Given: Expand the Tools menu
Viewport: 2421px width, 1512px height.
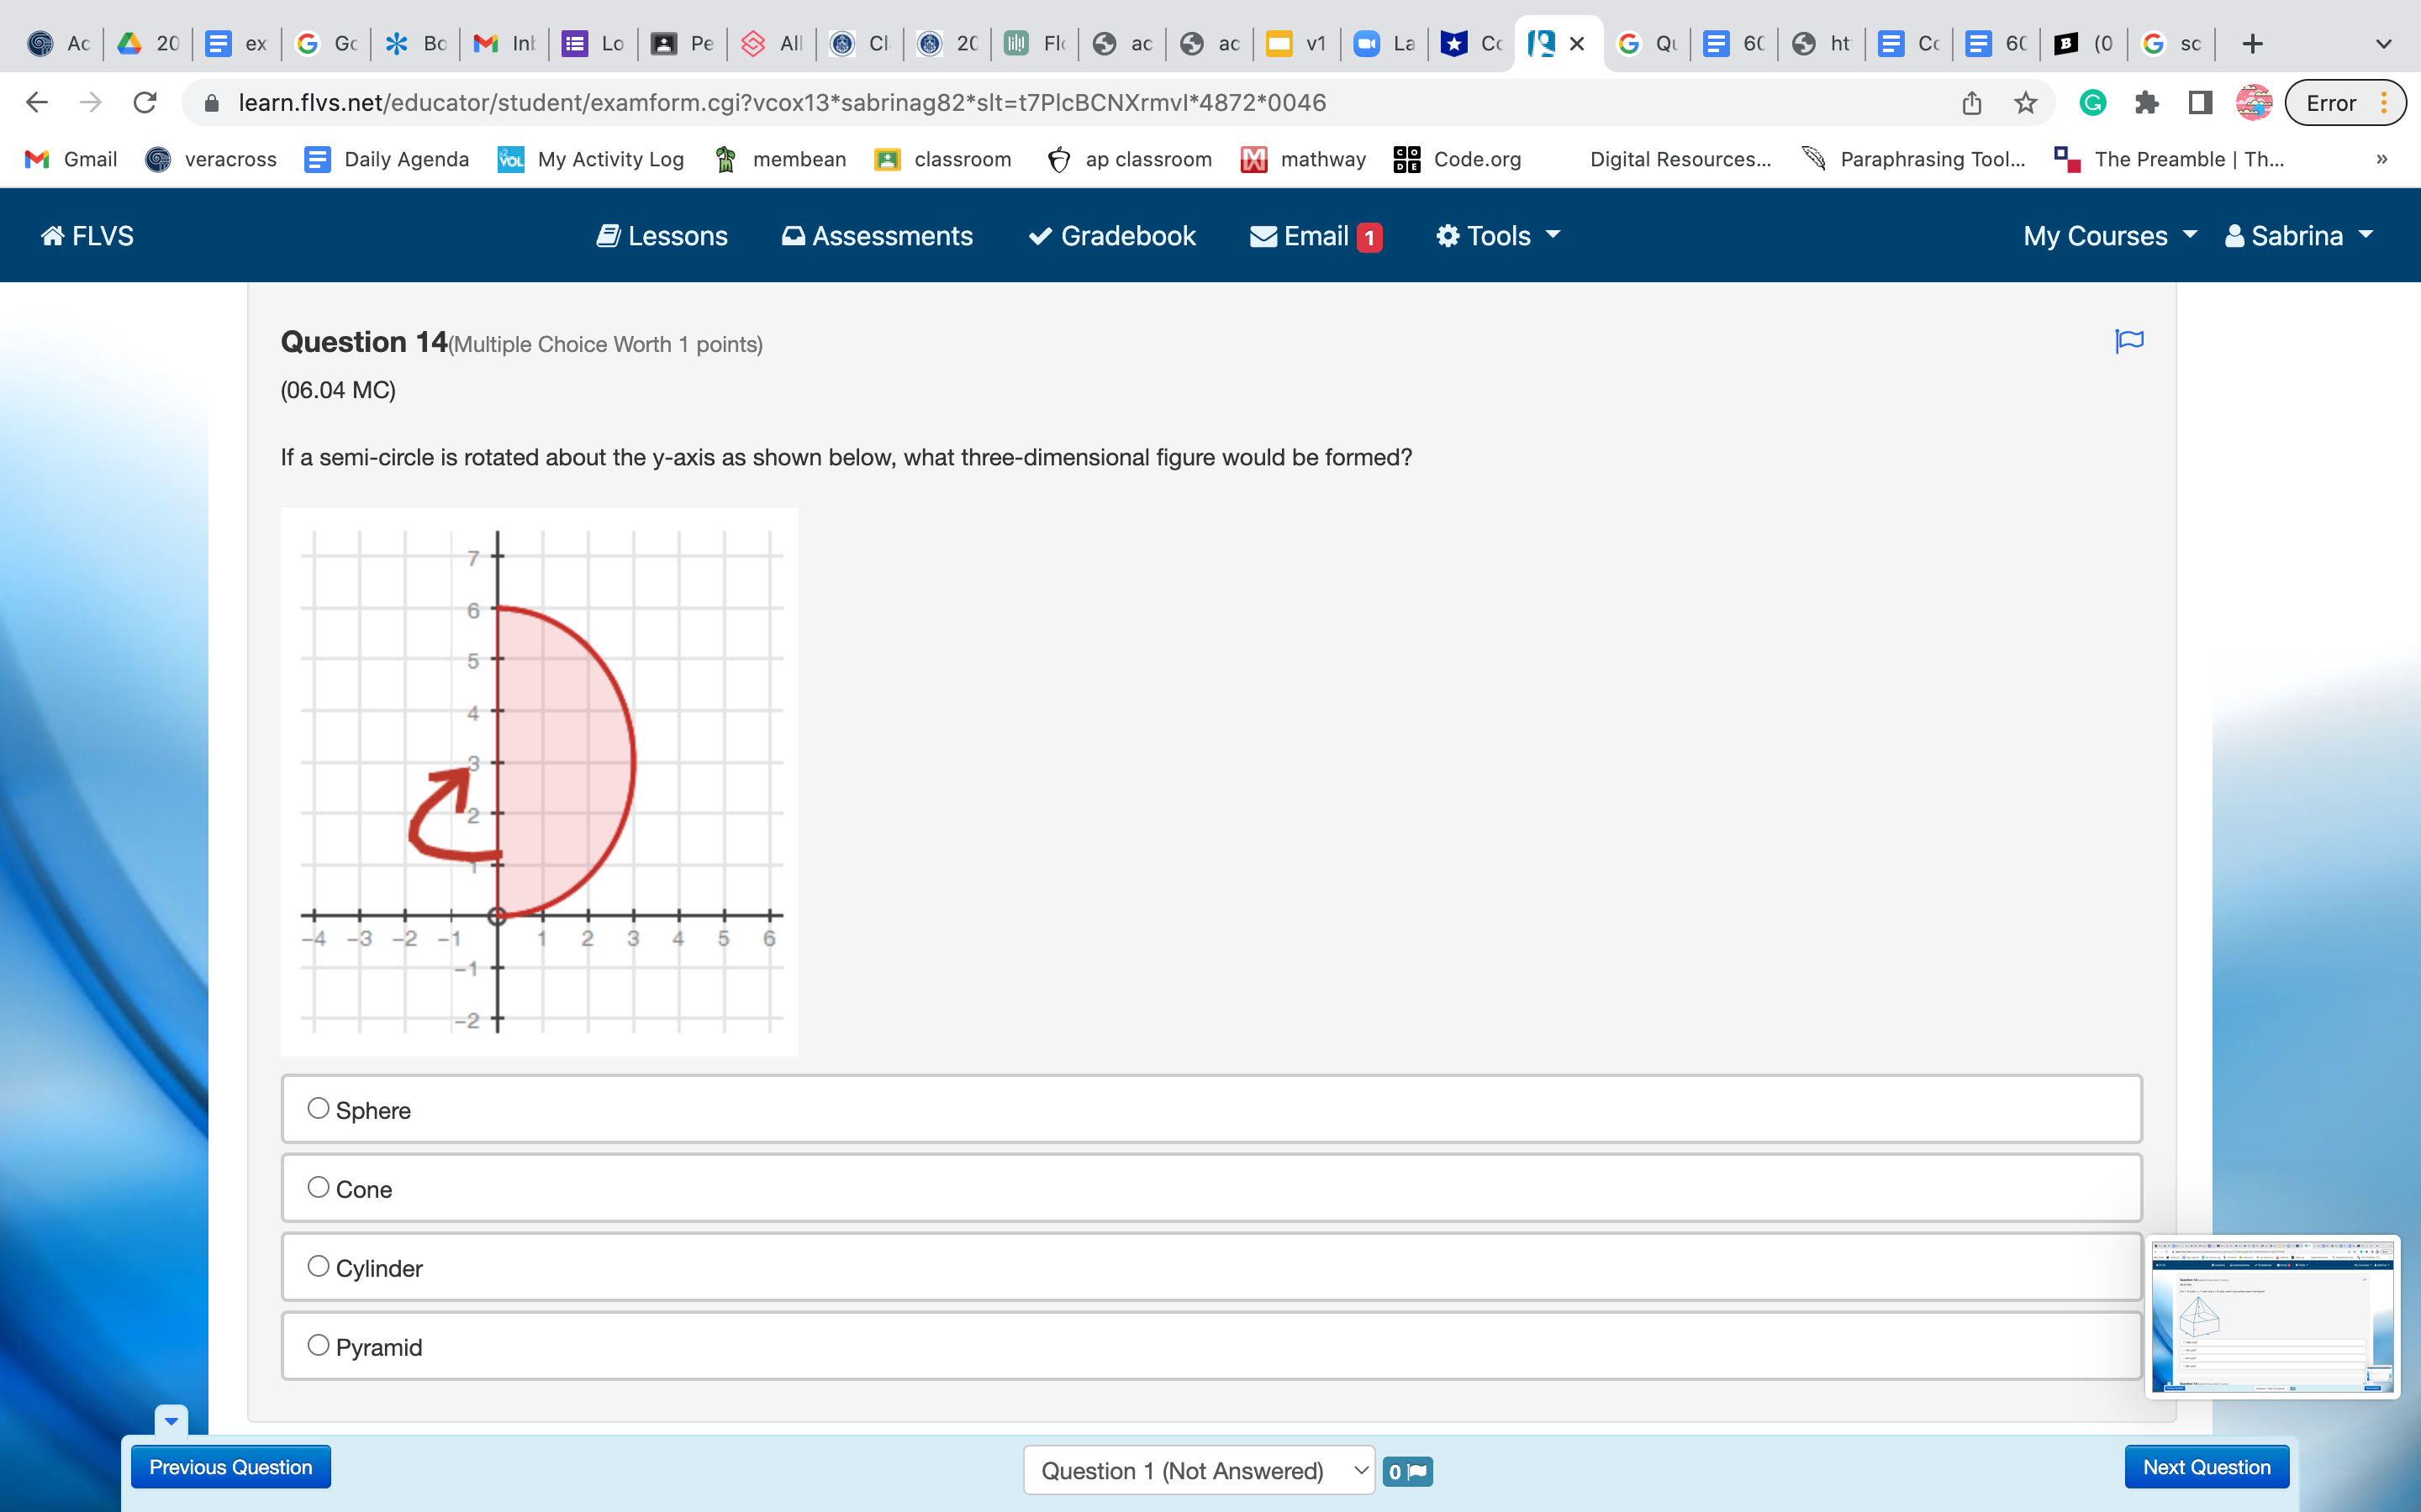Looking at the screenshot, I should (1498, 236).
